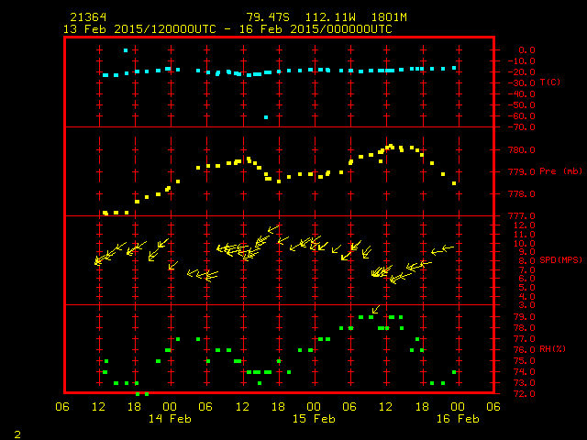Click the 9.0 wind speed tick label
This screenshot has width=587, height=440.
click(526, 252)
